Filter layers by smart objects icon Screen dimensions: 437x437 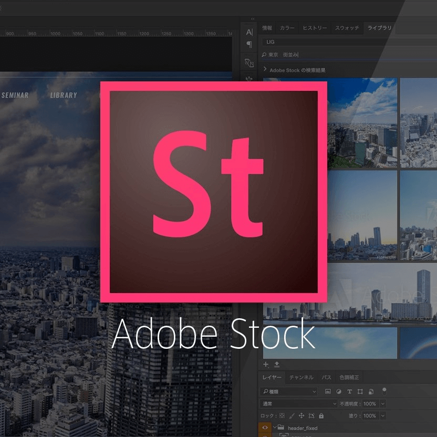pyautogui.click(x=371, y=392)
